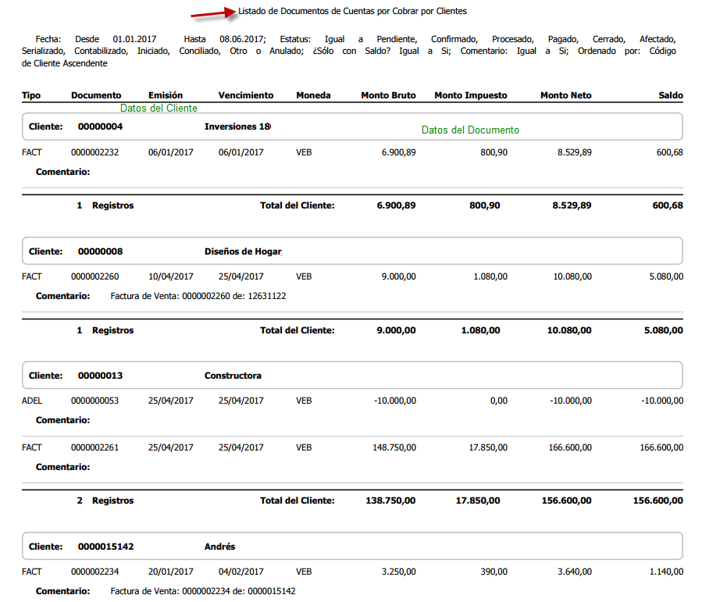The height and width of the screenshot is (602, 702).
Task: Click due date 04/02/2017
Action: 241,572
